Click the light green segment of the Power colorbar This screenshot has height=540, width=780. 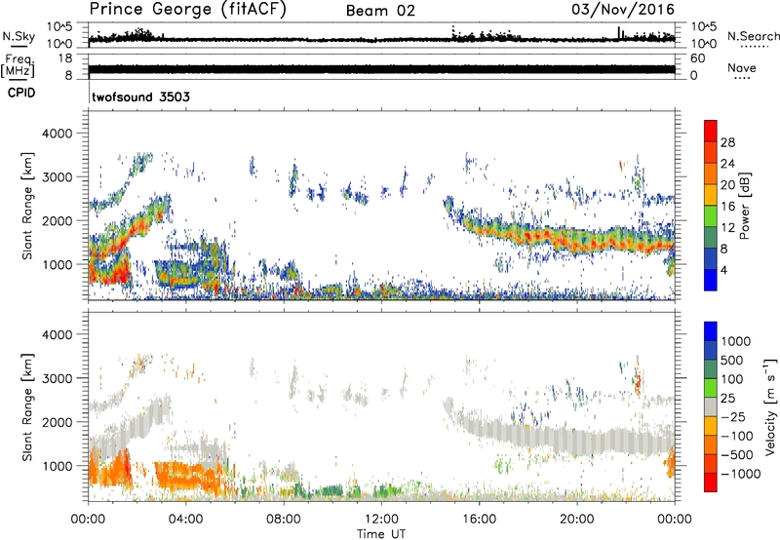tap(711, 216)
